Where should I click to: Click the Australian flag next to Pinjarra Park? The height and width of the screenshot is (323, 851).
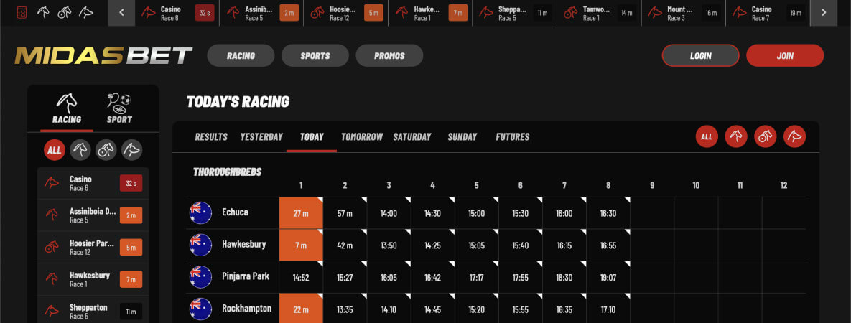pyautogui.click(x=200, y=277)
